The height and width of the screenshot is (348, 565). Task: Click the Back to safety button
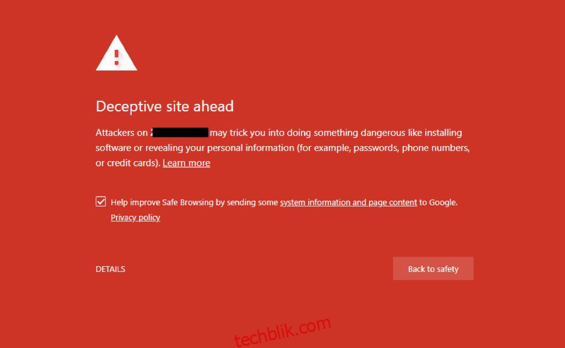pos(433,269)
